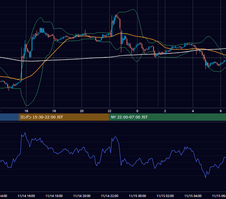
Task: Click the upper axis hour label 22
Action: 110,111
